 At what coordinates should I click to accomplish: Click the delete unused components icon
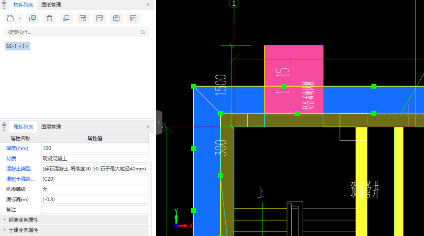tap(133, 18)
